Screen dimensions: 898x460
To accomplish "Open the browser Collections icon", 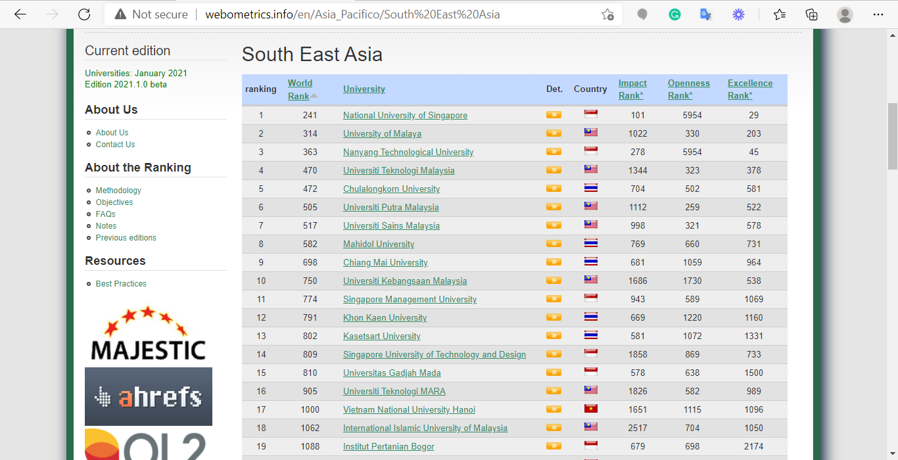I will tap(811, 14).
